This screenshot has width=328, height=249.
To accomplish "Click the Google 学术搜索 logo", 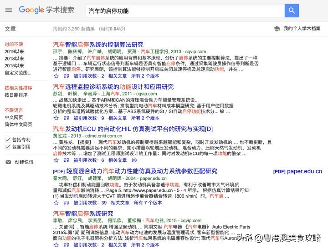I will (x=46, y=10).
